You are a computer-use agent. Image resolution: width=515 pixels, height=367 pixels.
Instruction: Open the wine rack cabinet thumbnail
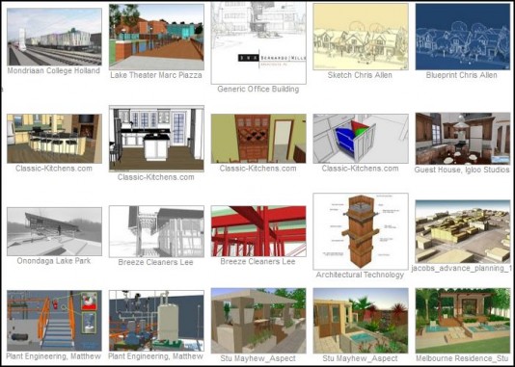(x=258, y=139)
